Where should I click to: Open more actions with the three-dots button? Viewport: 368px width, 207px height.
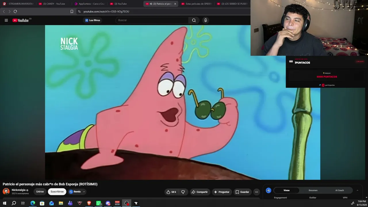click(256, 192)
